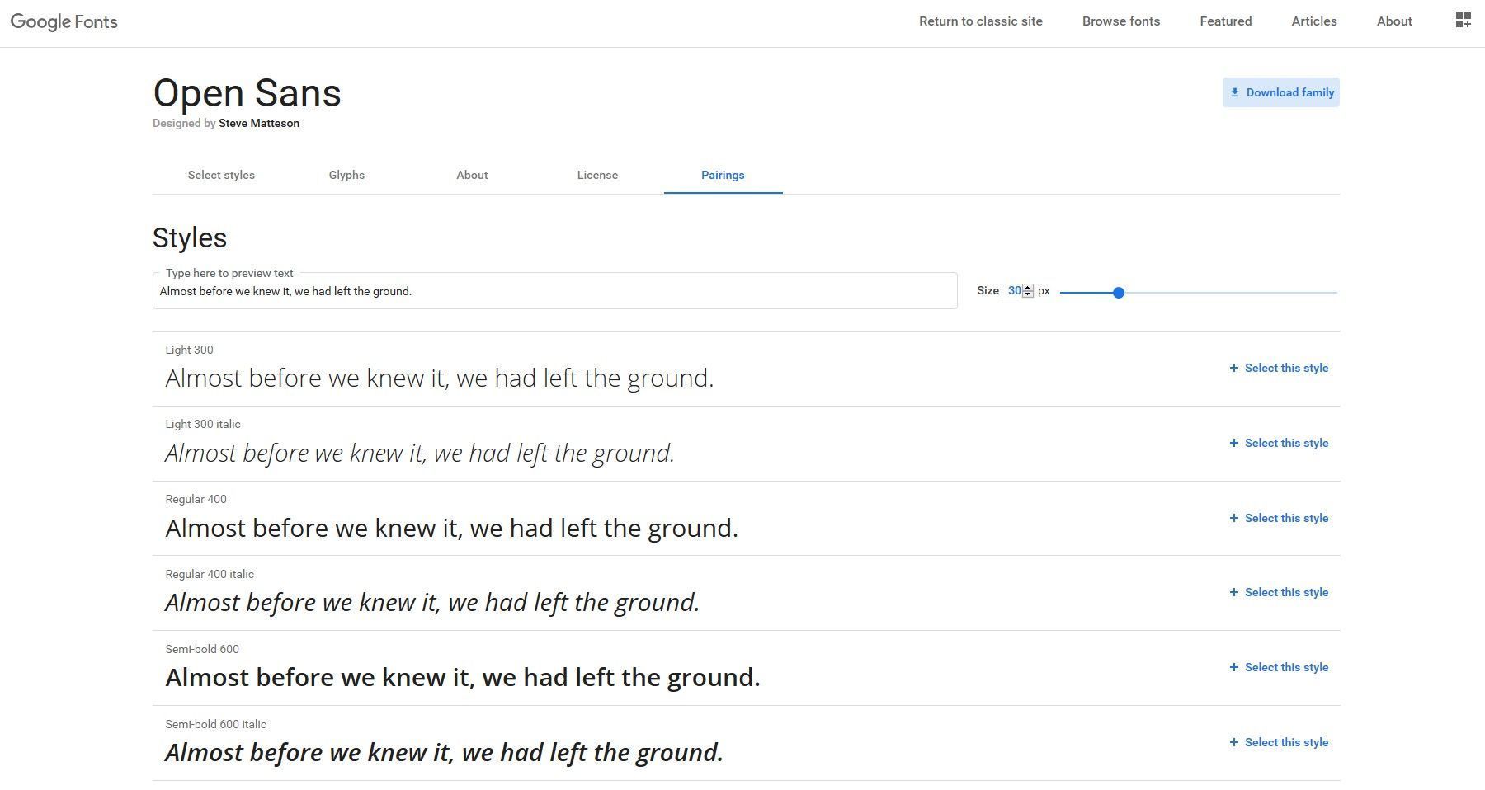
Task: Click the Open Sans title heading
Action: pyautogui.click(x=247, y=93)
